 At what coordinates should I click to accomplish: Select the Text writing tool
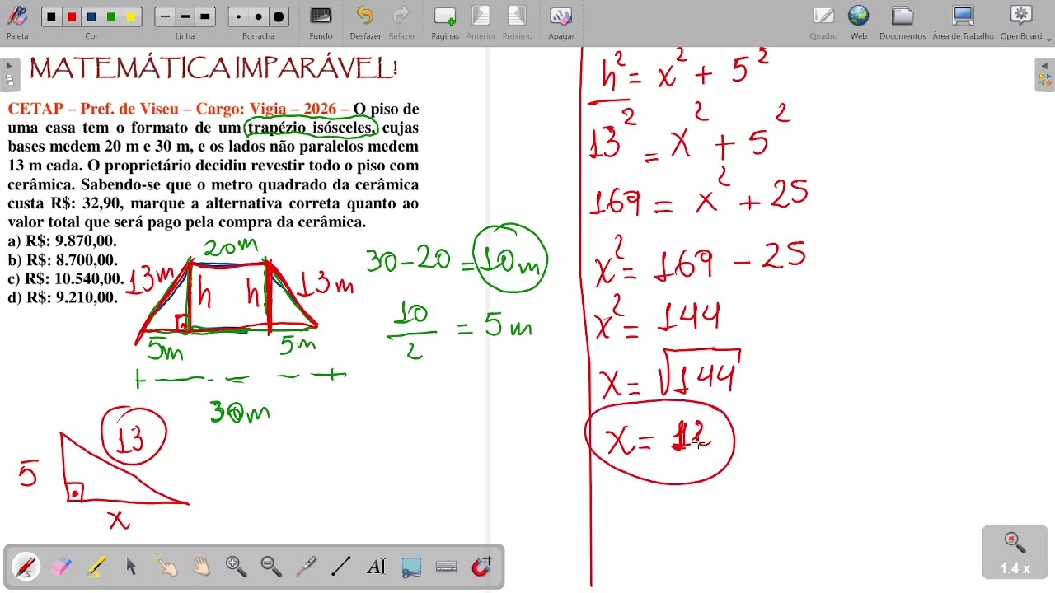pyautogui.click(x=377, y=567)
